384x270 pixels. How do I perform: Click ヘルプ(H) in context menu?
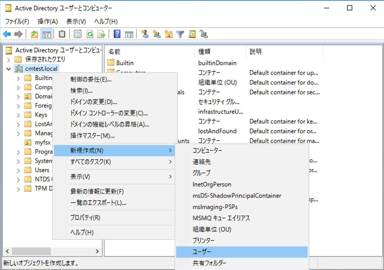(x=114, y=233)
